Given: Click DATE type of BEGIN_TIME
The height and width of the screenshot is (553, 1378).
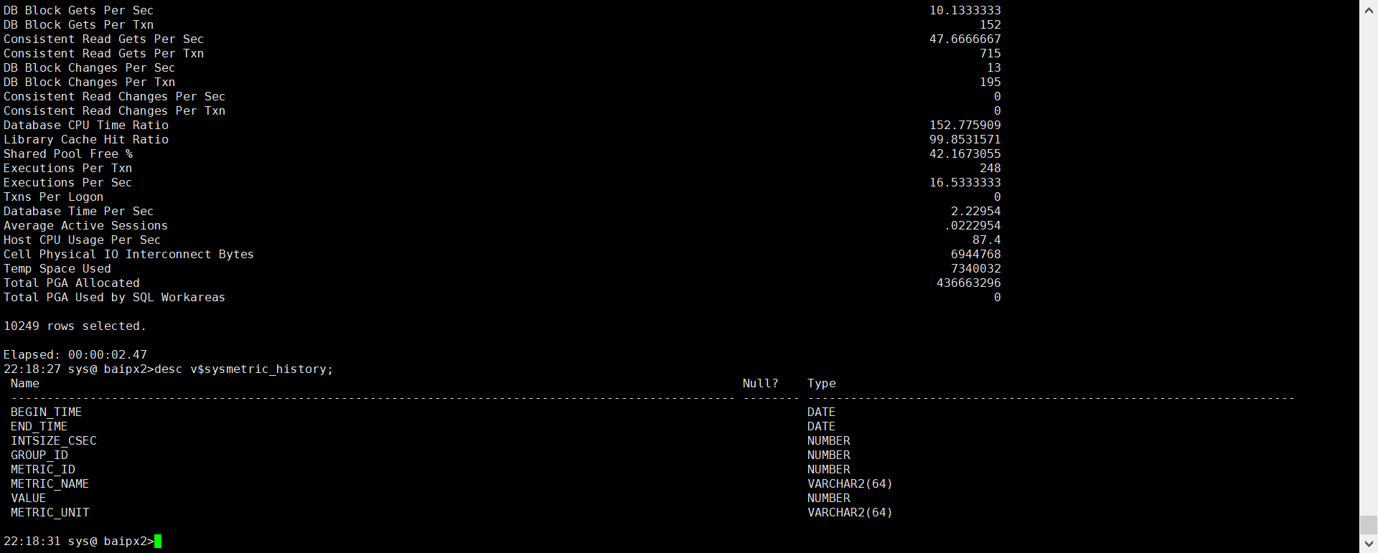Looking at the screenshot, I should [x=822, y=412].
